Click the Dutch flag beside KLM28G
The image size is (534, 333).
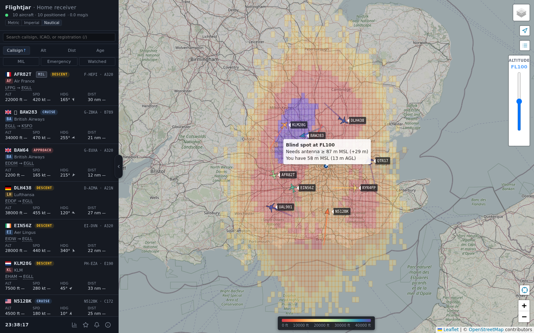coord(8,263)
